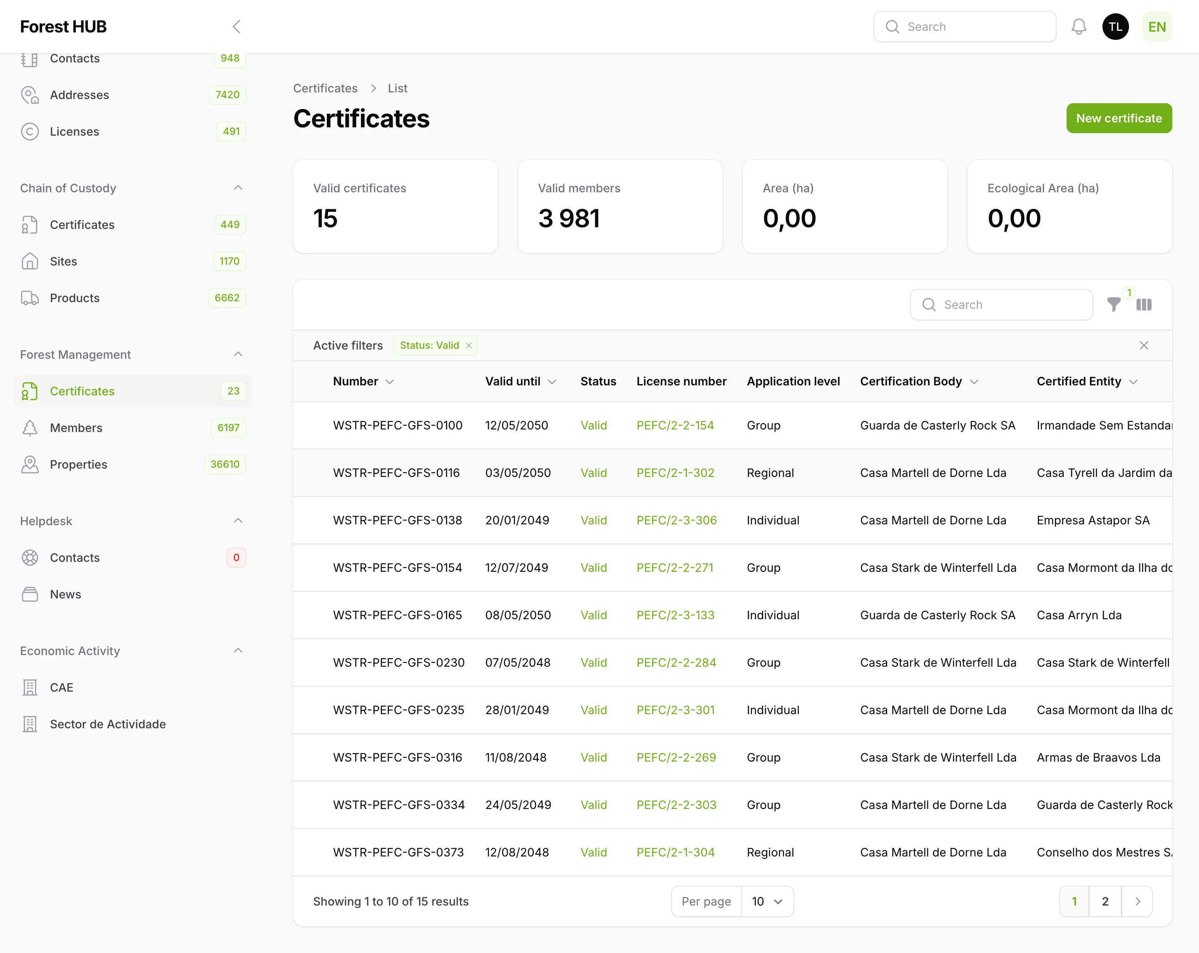1199x953 pixels.
Task: Open the table filter funnel icon
Action: click(x=1114, y=305)
